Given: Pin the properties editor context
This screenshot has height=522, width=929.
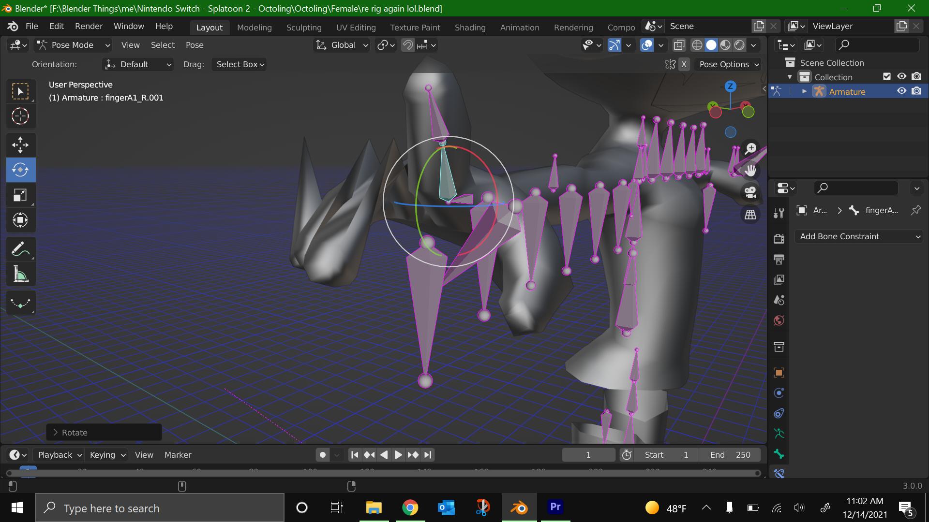Looking at the screenshot, I should tap(915, 210).
